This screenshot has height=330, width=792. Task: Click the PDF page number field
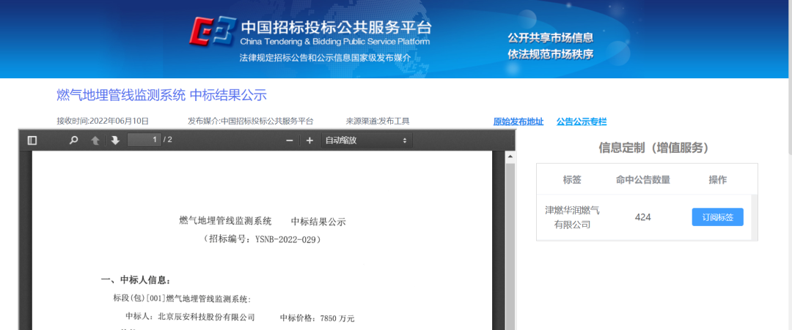[144, 140]
